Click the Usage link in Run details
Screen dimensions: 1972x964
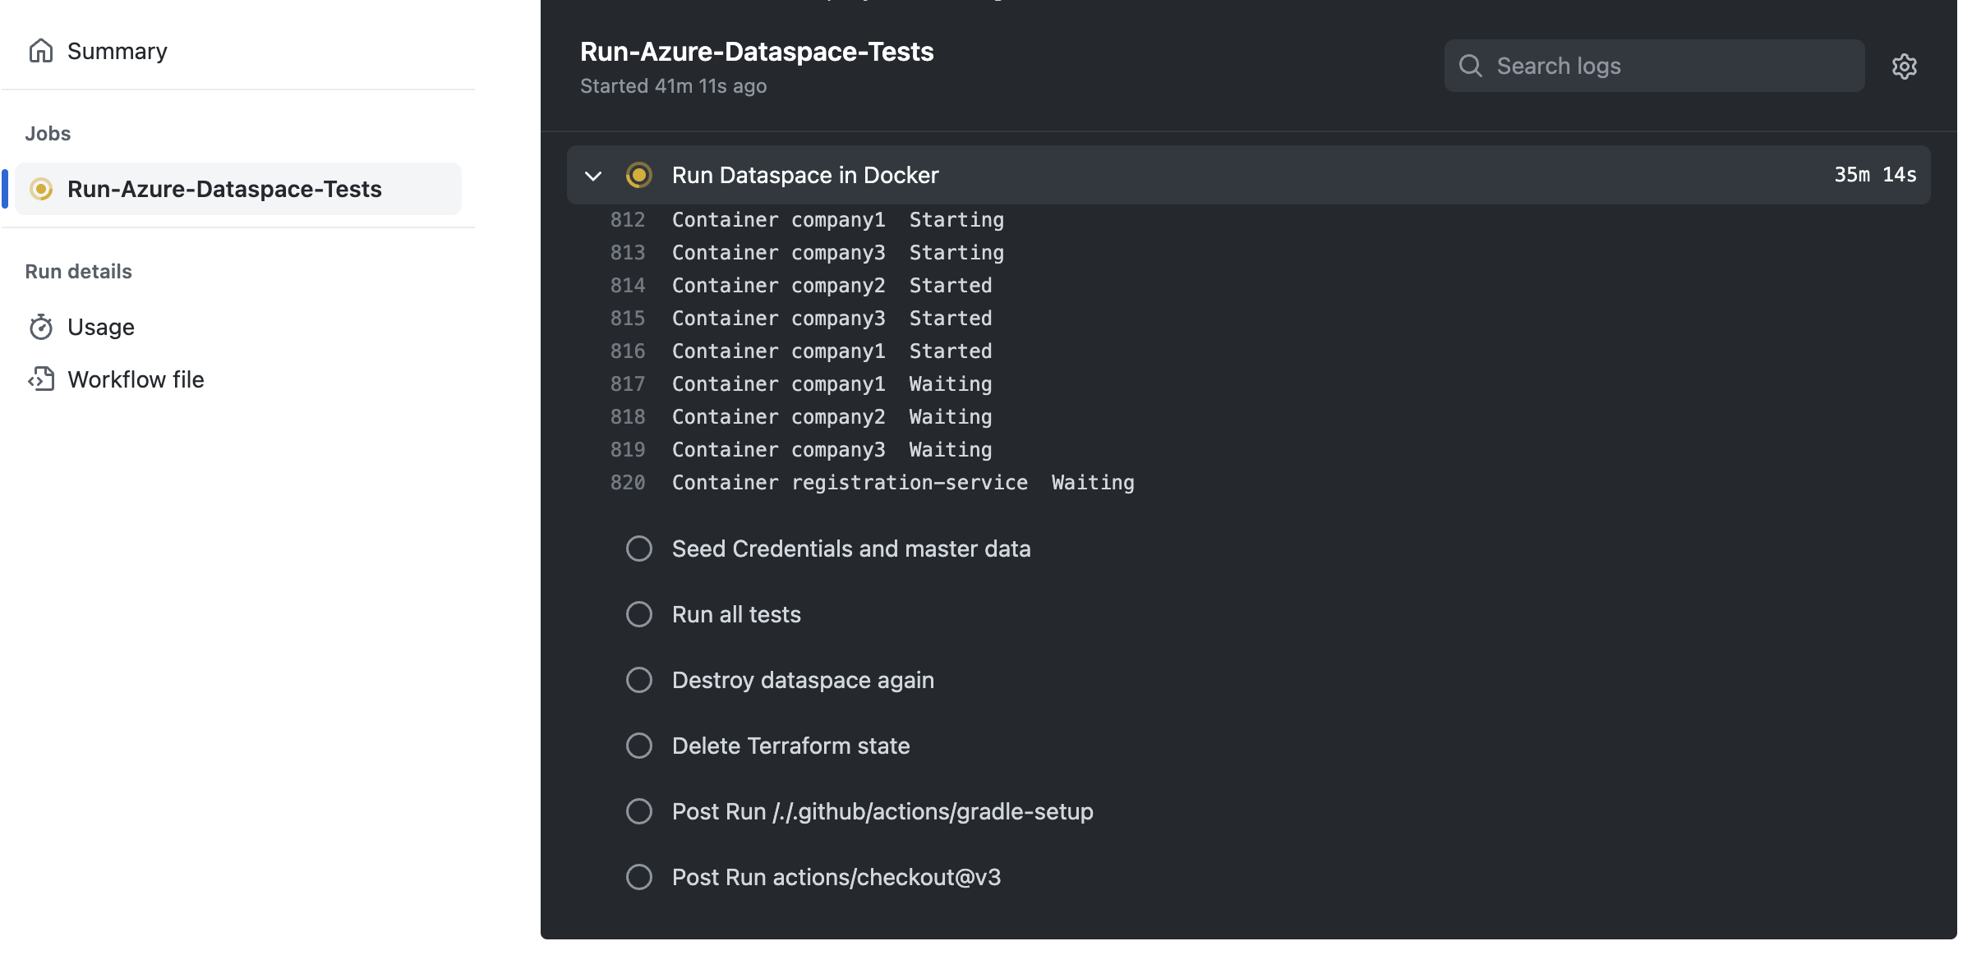[x=100, y=327]
